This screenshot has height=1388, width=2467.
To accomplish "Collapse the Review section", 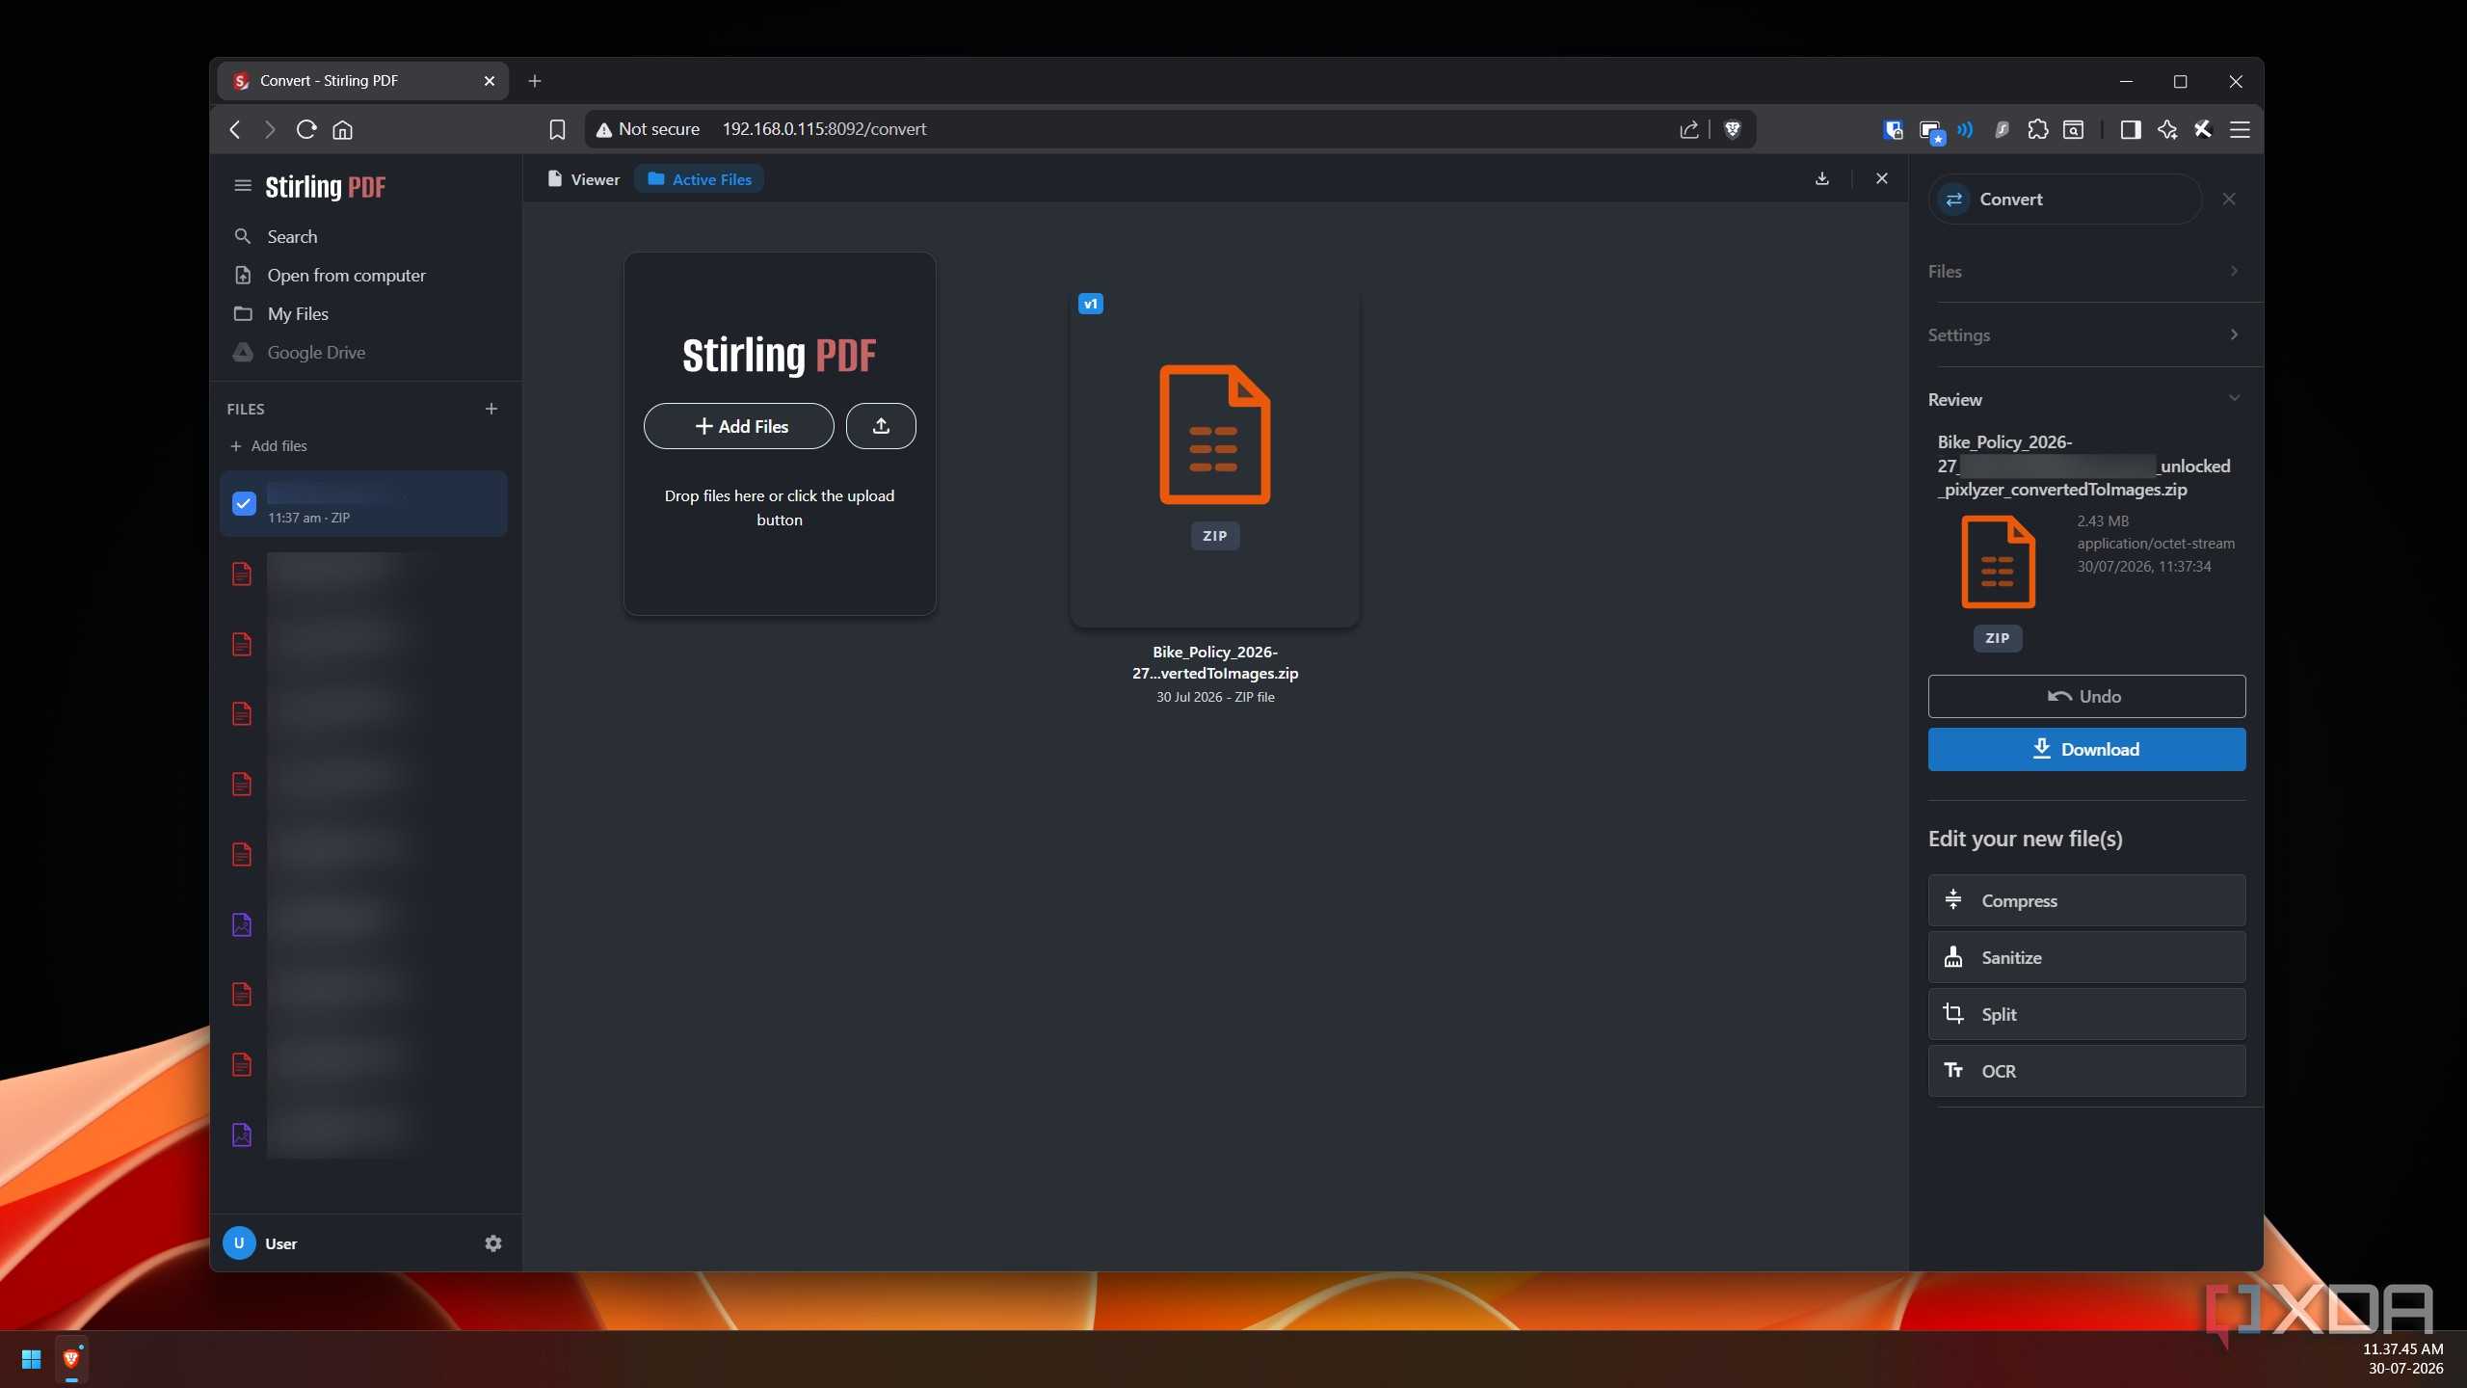I will (2085, 399).
